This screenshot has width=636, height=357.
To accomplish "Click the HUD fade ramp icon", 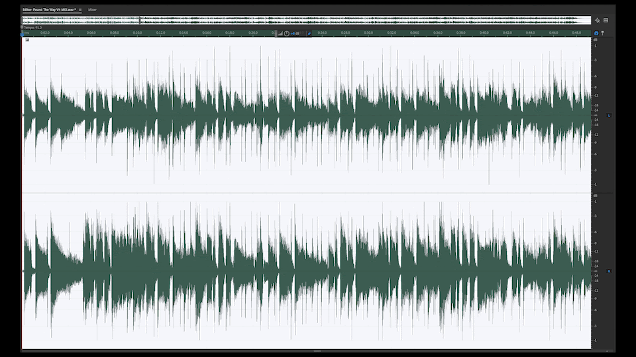I will (x=280, y=34).
